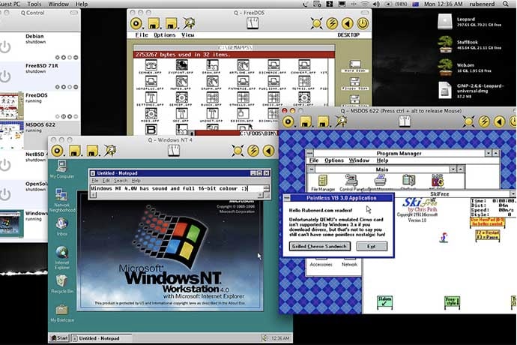Select the StuffBook volume icon

[445, 44]
